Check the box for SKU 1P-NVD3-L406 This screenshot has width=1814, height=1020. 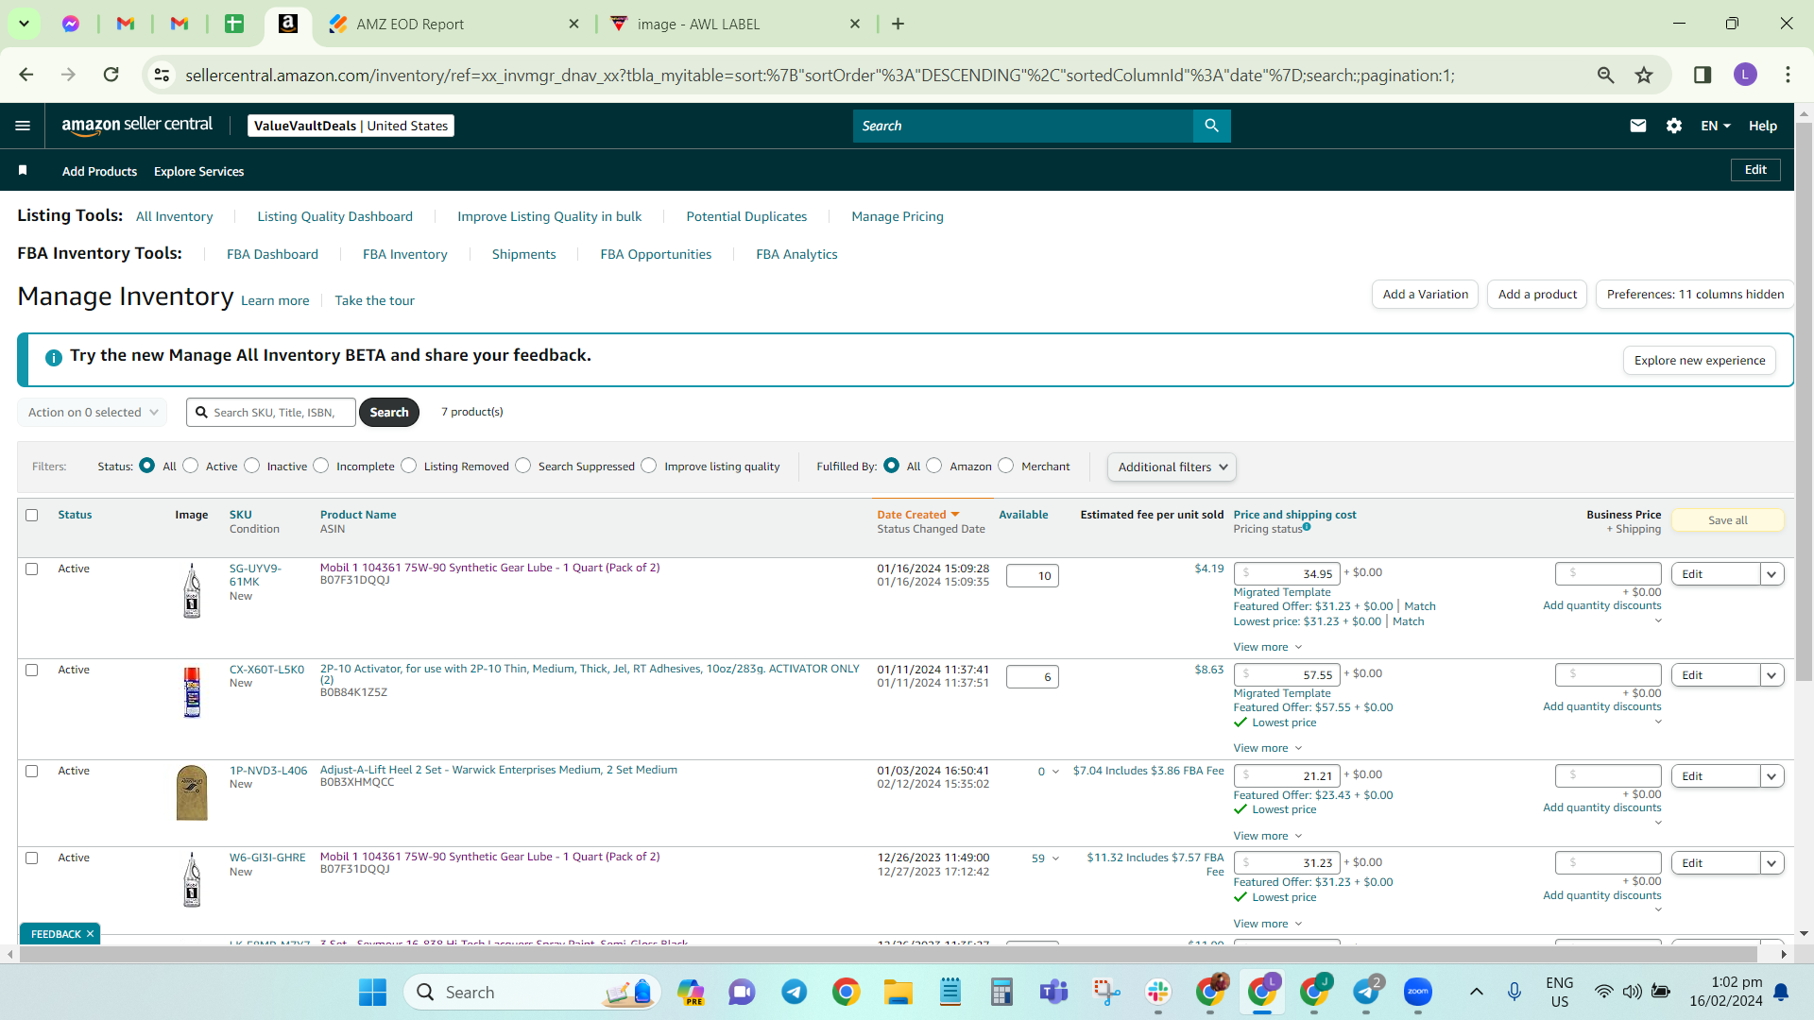pyautogui.click(x=32, y=772)
